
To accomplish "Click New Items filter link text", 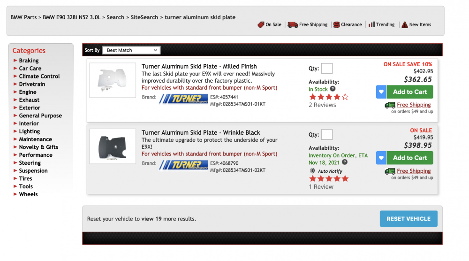I will coord(420,24).
